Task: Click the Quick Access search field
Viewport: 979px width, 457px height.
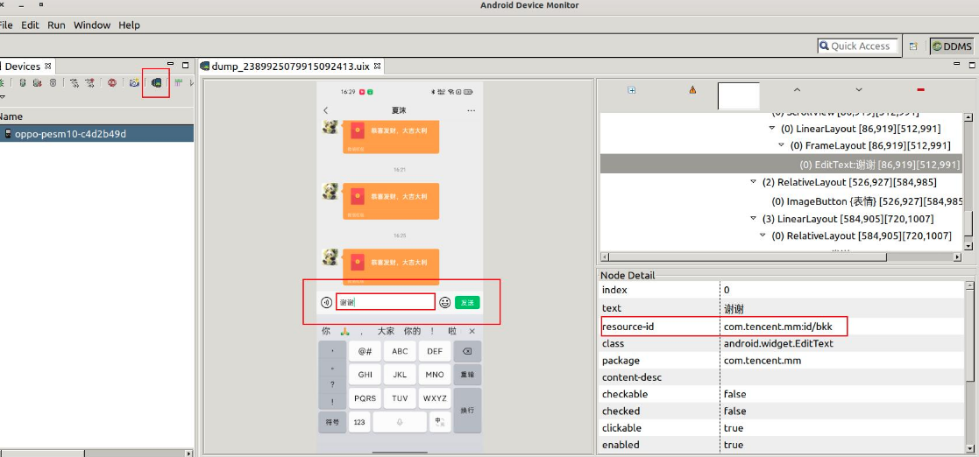Action: point(859,46)
